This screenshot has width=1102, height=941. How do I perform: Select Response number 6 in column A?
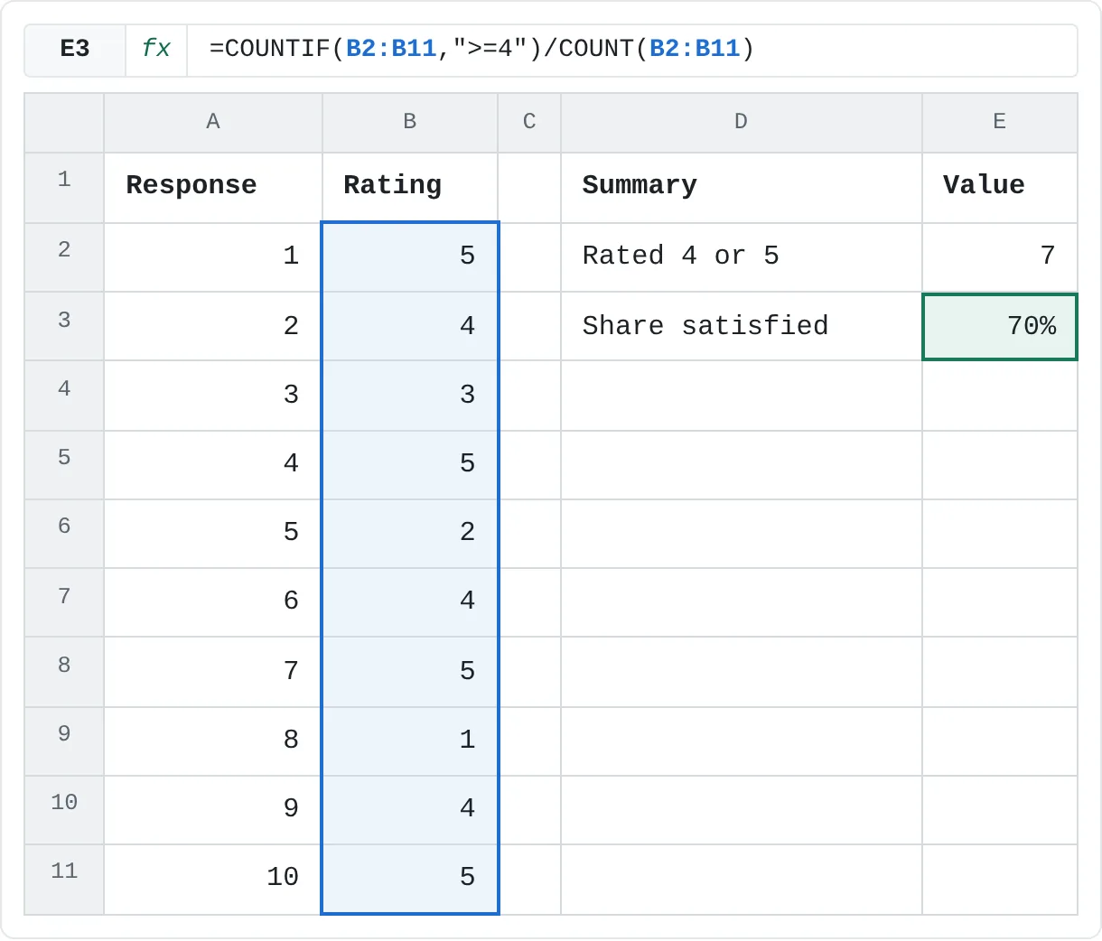click(213, 602)
